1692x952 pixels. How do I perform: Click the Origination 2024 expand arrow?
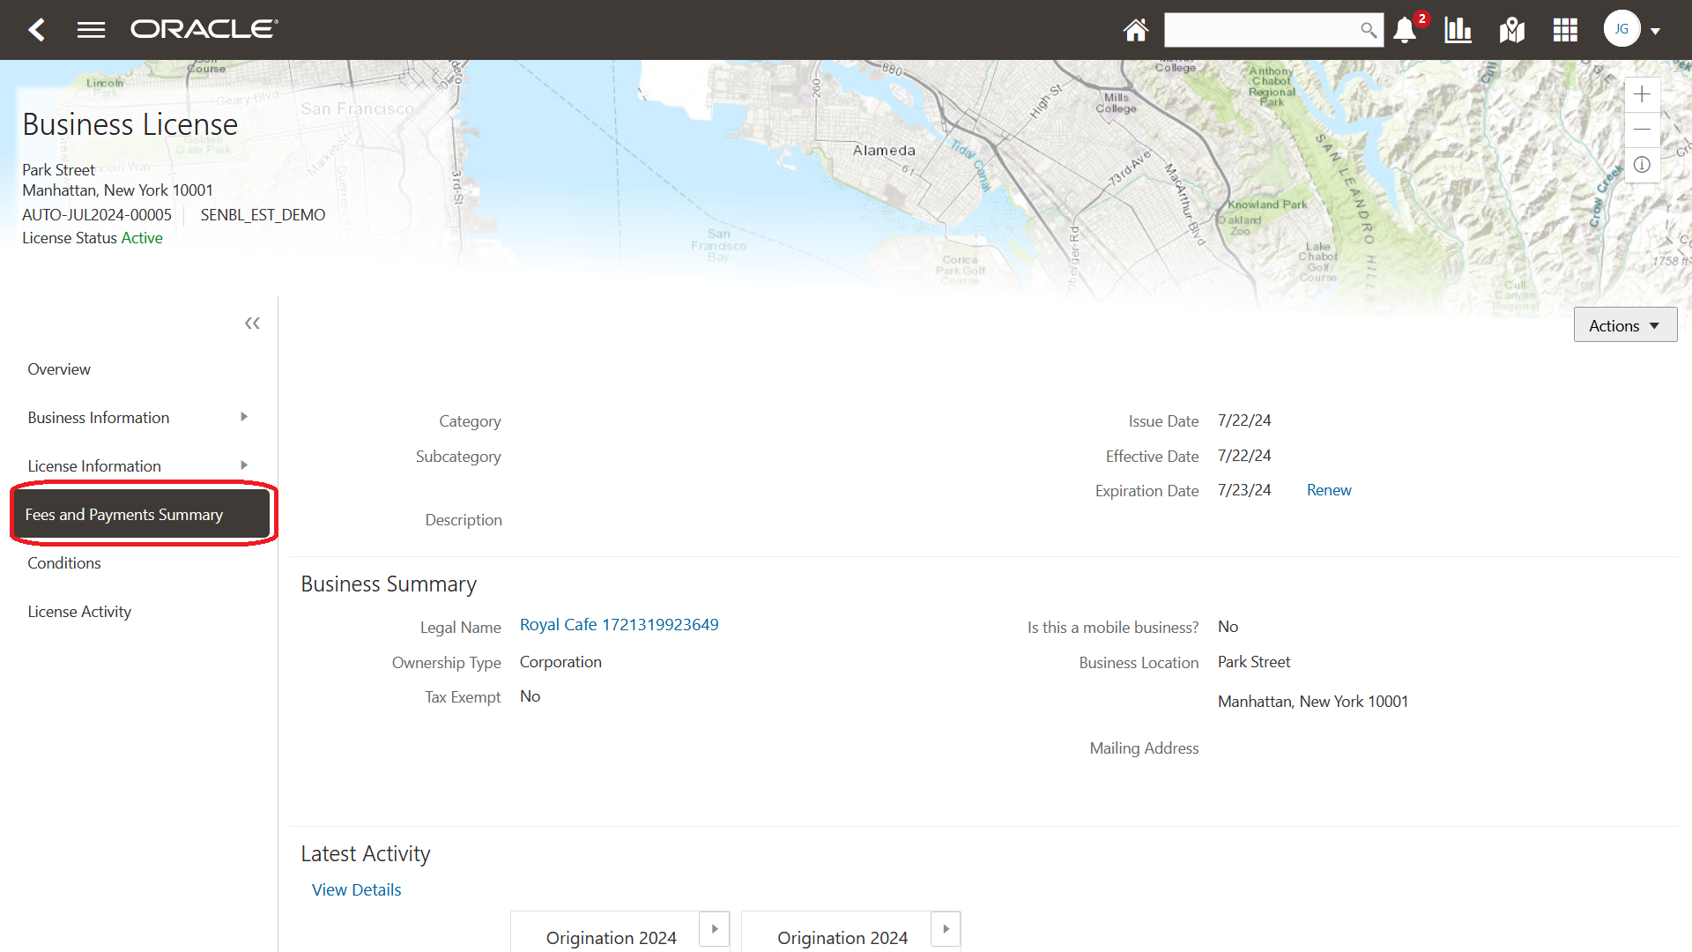pyautogui.click(x=714, y=927)
